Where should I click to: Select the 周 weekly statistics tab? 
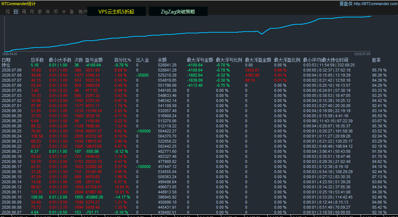(x=24, y=12)
